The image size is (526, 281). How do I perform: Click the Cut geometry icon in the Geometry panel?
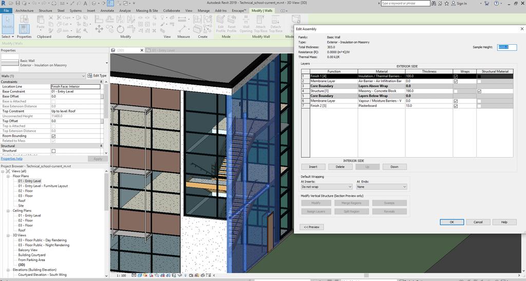tap(59, 24)
